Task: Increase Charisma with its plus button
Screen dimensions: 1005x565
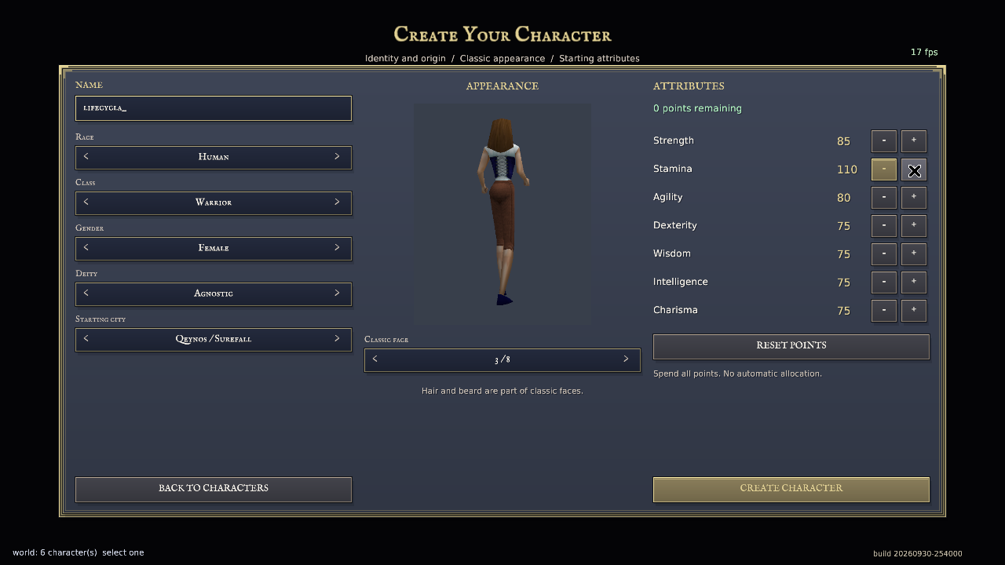Action: (914, 311)
